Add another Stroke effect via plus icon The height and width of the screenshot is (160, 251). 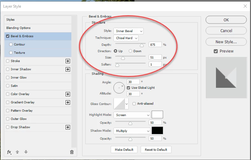click(68, 61)
